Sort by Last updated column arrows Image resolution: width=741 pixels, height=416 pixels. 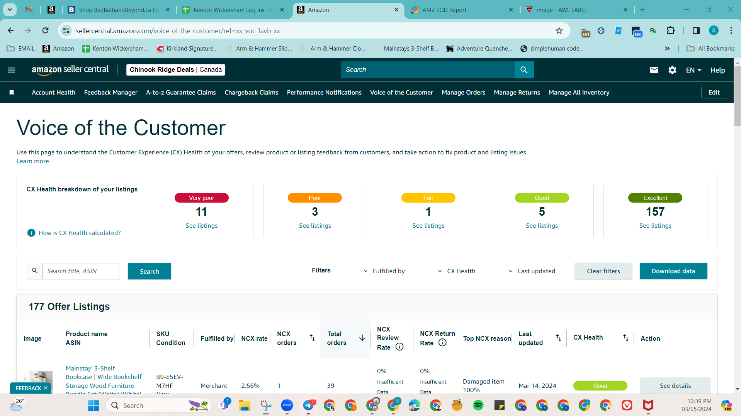[559, 338]
